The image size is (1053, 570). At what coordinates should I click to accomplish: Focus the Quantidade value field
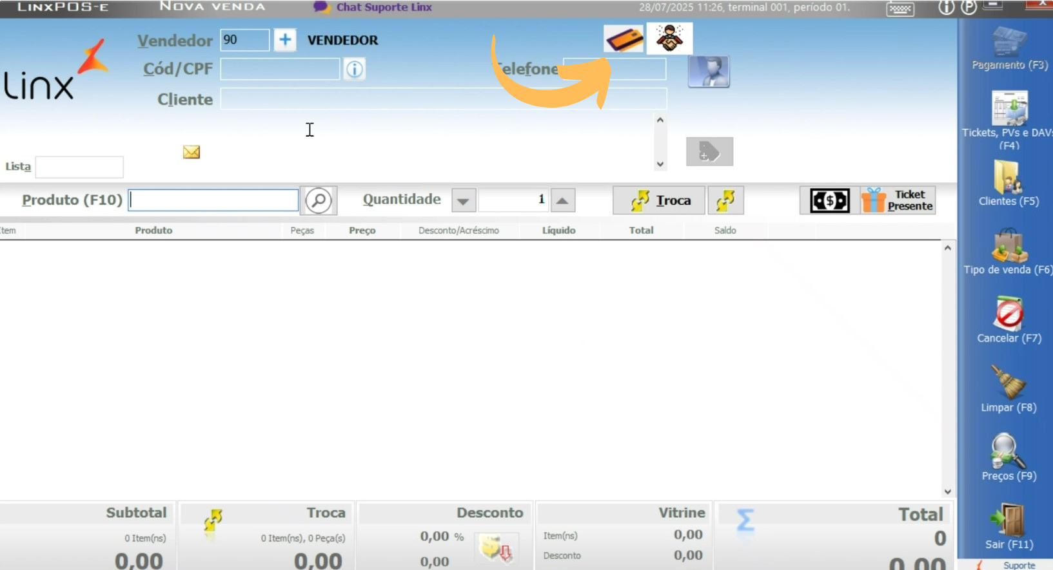pos(513,200)
